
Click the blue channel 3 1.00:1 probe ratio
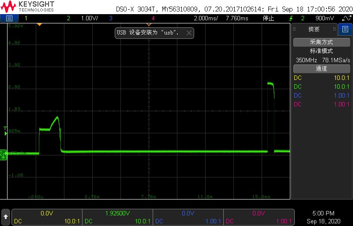(x=342, y=95)
